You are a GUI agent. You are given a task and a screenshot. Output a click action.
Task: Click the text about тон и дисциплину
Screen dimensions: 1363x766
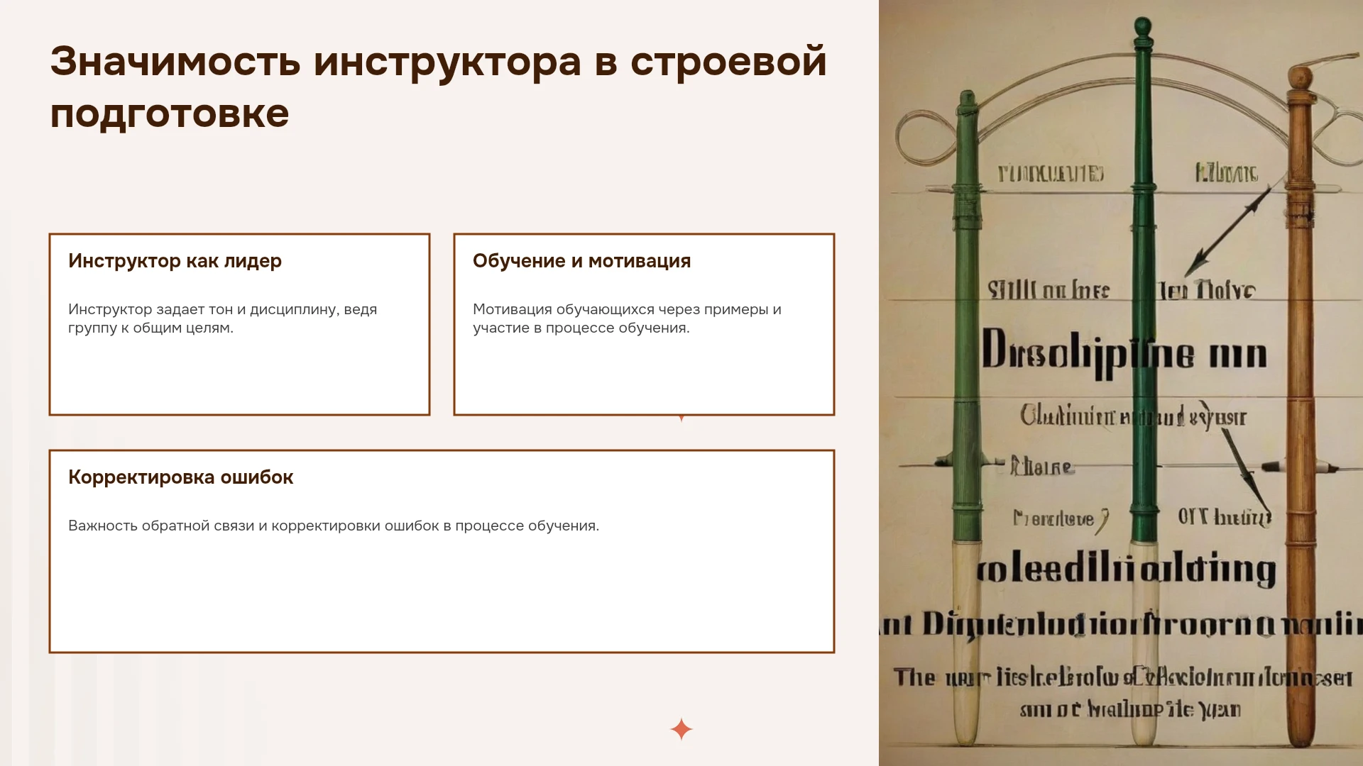click(222, 318)
